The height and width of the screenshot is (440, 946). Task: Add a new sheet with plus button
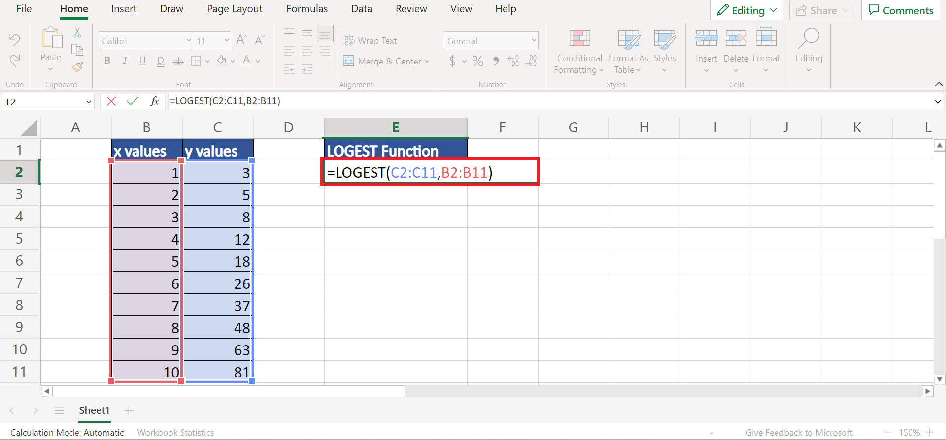coord(129,410)
